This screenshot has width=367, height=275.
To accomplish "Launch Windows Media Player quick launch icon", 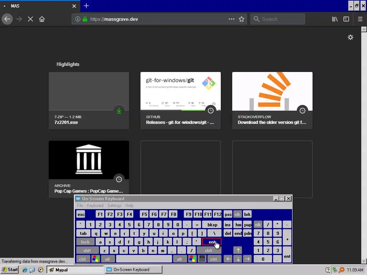I will click(x=40, y=270).
